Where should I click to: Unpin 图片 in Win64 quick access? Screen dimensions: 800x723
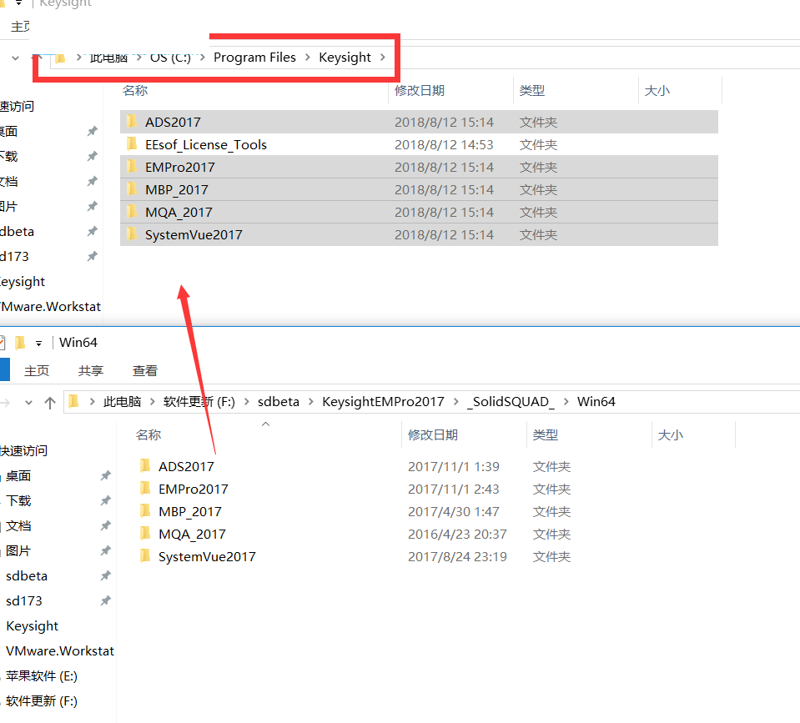pyautogui.click(x=106, y=550)
